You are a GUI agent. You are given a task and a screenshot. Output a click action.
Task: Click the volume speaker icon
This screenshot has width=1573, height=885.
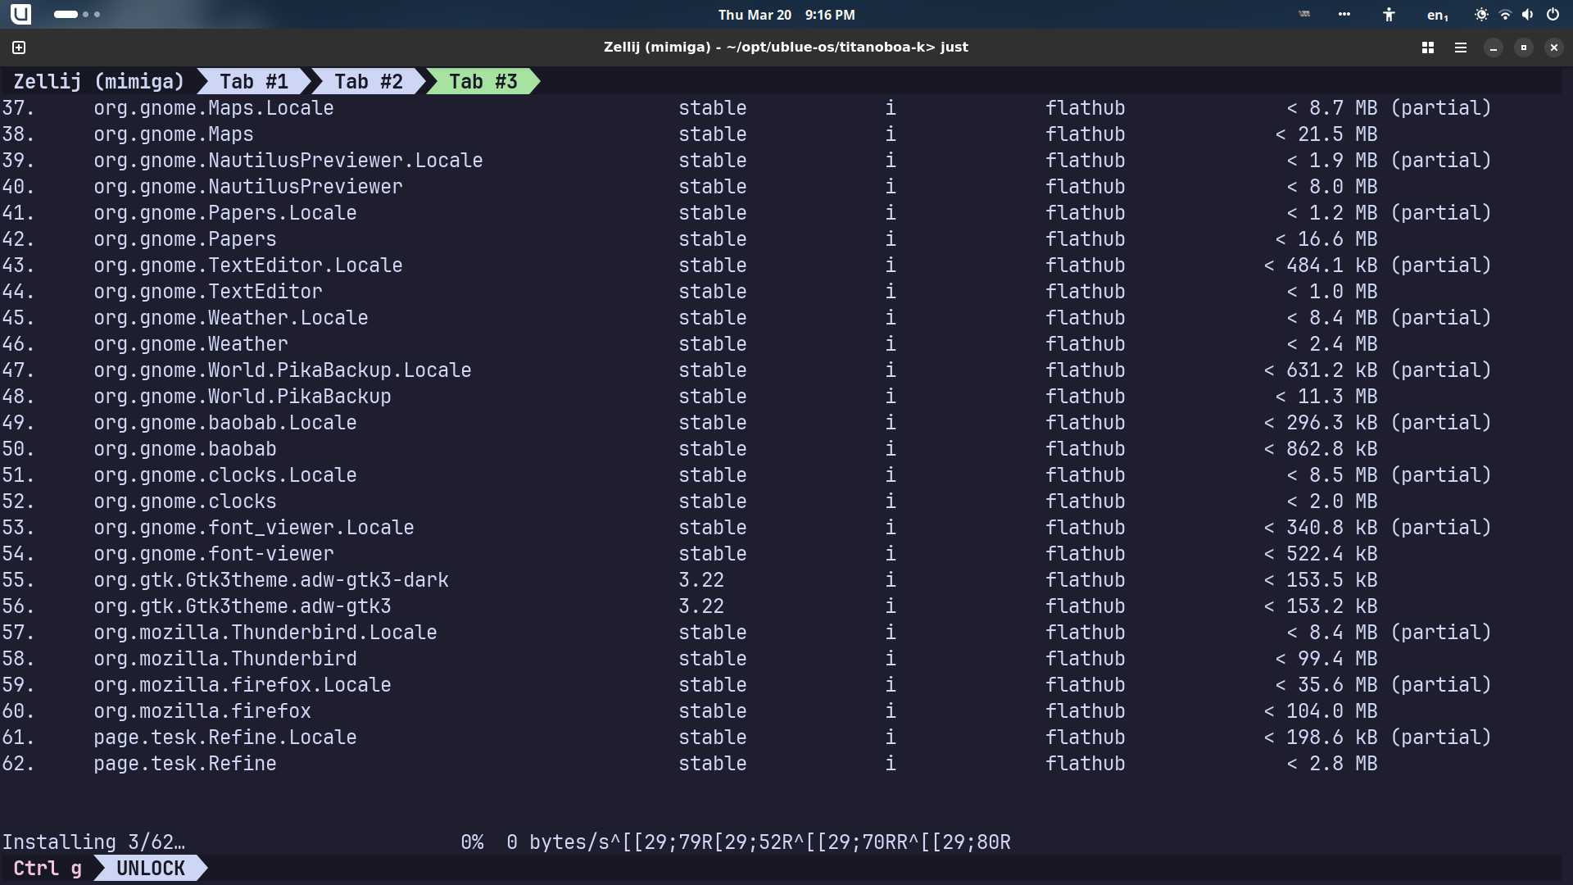click(x=1528, y=15)
